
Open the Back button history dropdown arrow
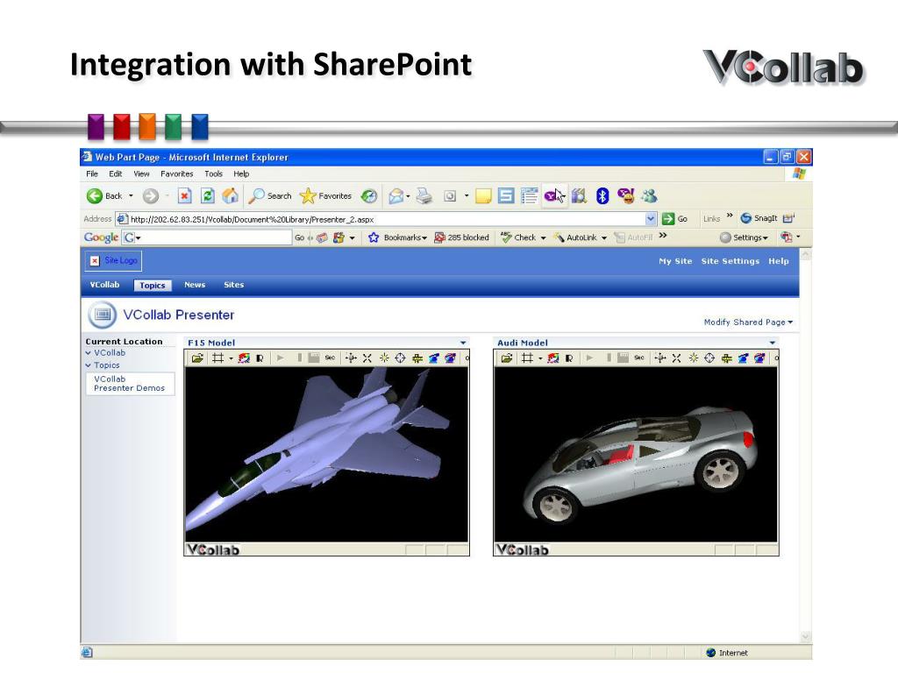pos(131,196)
